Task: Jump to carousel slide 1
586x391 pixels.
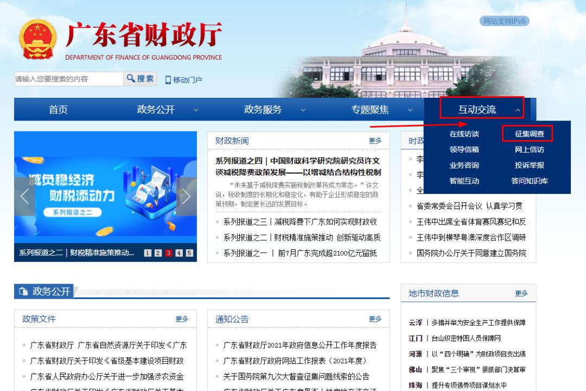Action: (x=148, y=253)
